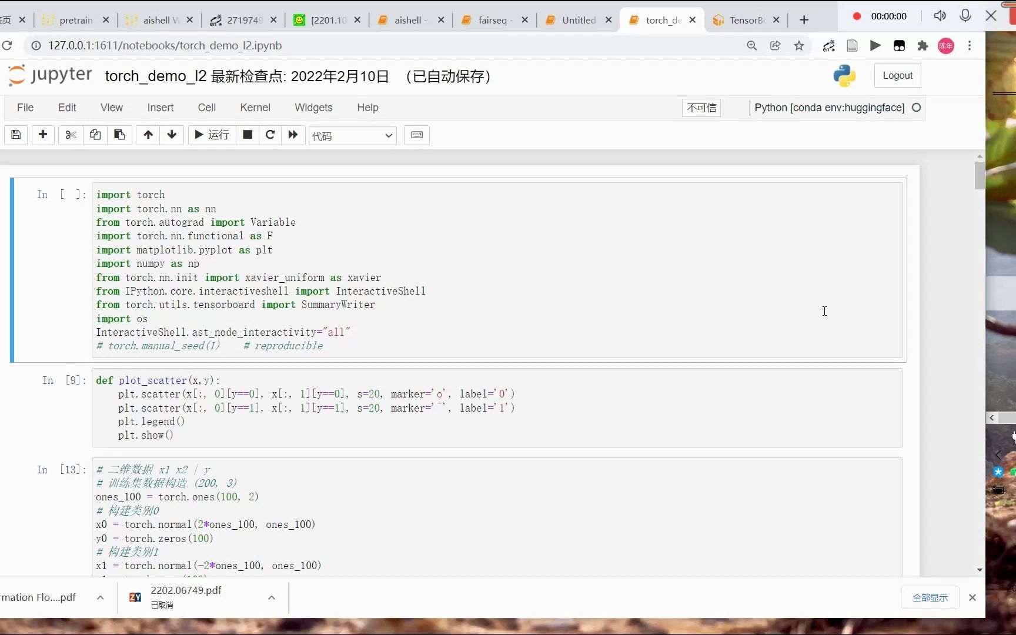Image resolution: width=1016 pixels, height=635 pixels.
Task: Open the browser extensions puzzle icon
Action: point(923,45)
